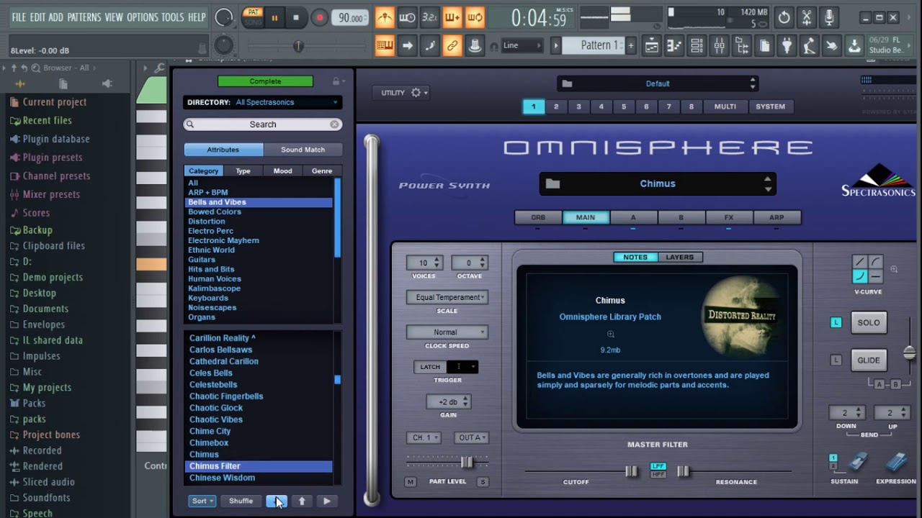
Task: Click the Shuffle button
Action: point(241,501)
